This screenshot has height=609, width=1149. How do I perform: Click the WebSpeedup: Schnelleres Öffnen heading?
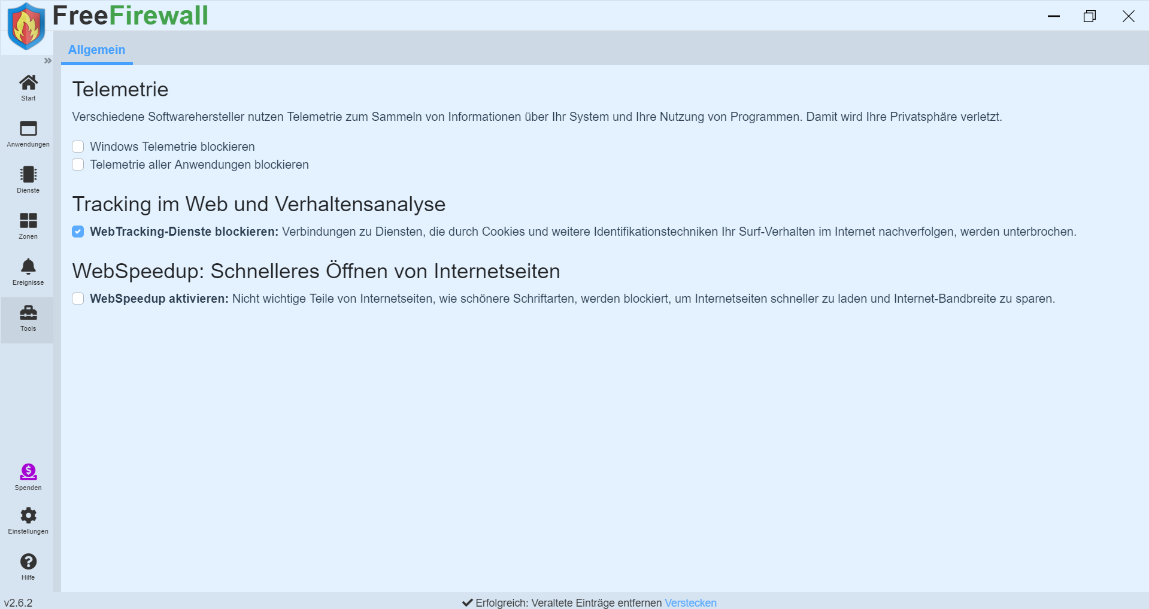click(x=316, y=271)
